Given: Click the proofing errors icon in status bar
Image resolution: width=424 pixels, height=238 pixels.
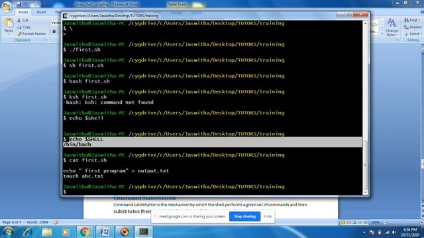Looking at the screenshot, I should click(x=56, y=222).
